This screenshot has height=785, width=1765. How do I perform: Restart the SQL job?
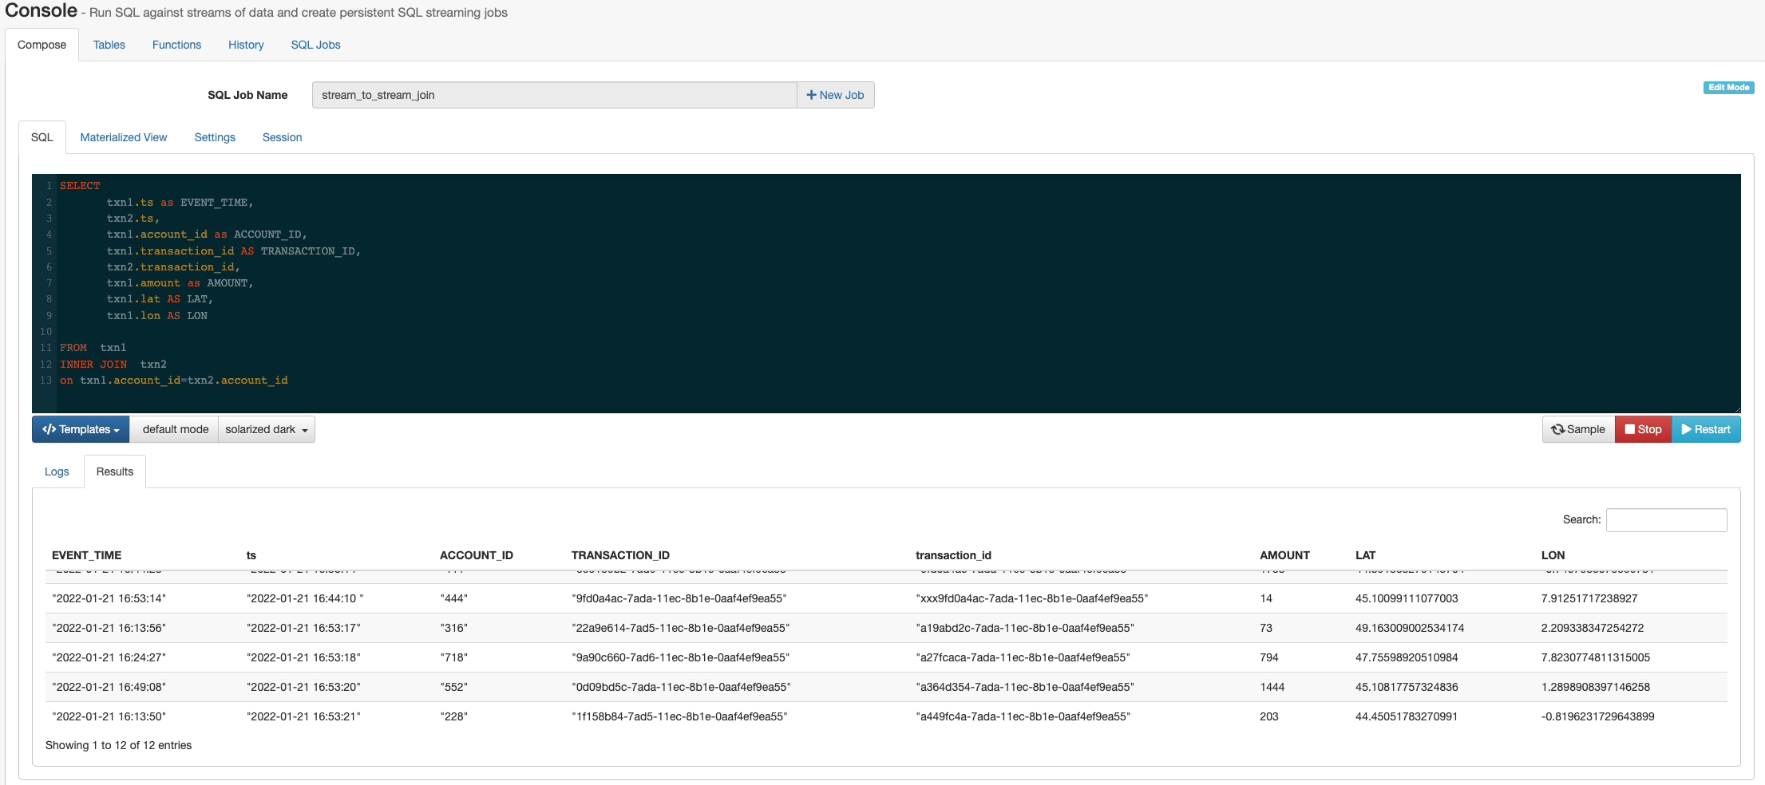pyautogui.click(x=1706, y=429)
